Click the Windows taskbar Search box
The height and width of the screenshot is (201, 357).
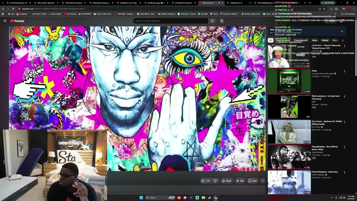pyautogui.click(x=160, y=198)
